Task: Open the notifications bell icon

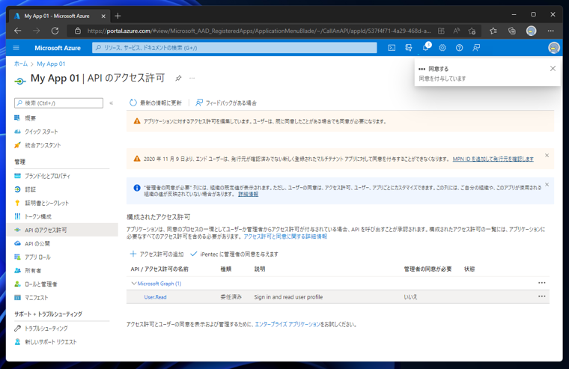Action: (426, 48)
